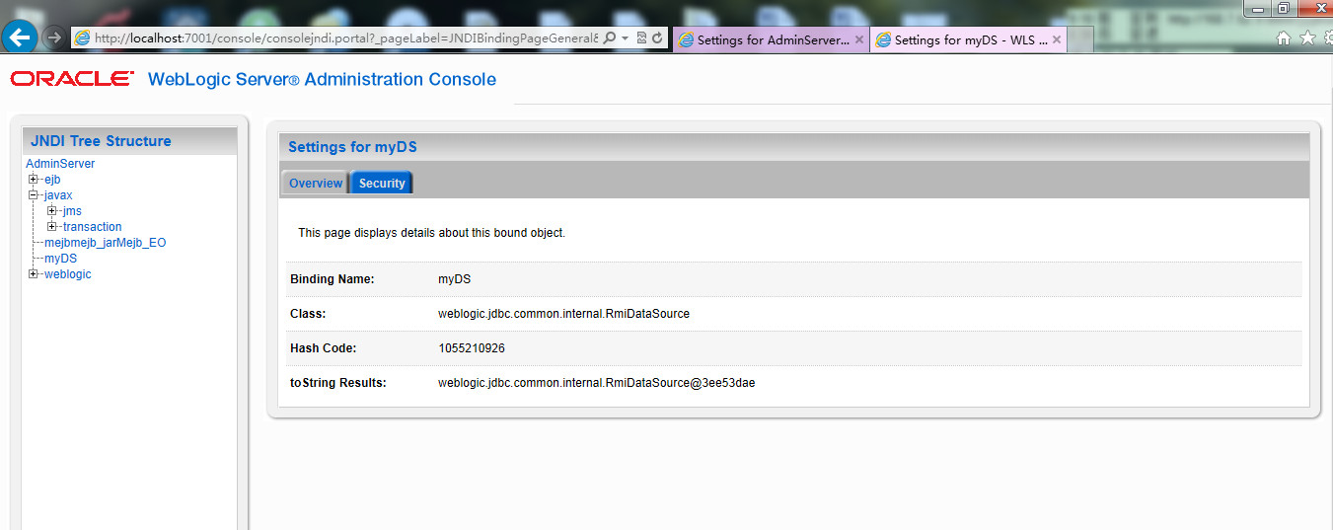Screen dimensions: 1333x530
Task: Close the Settings for AdminServer browser tab
Action: (x=858, y=40)
